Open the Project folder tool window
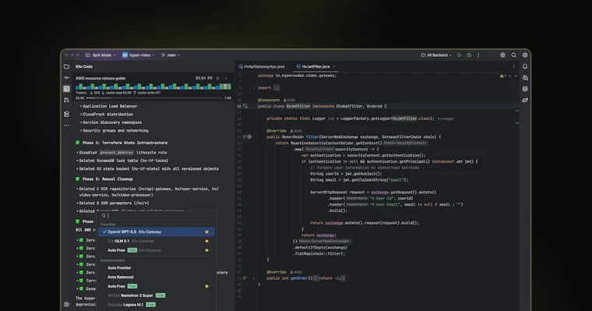Viewport: 592px width, 311px height. coord(66,66)
